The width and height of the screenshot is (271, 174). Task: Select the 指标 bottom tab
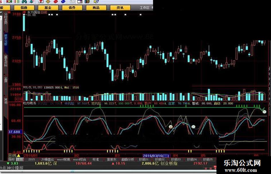[12, 159]
